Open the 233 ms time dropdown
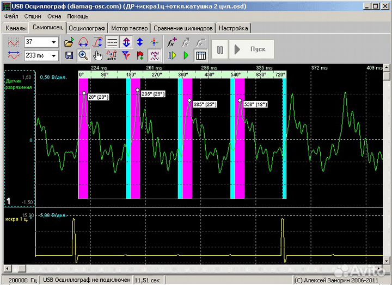The image size is (392, 285). tap(54, 55)
